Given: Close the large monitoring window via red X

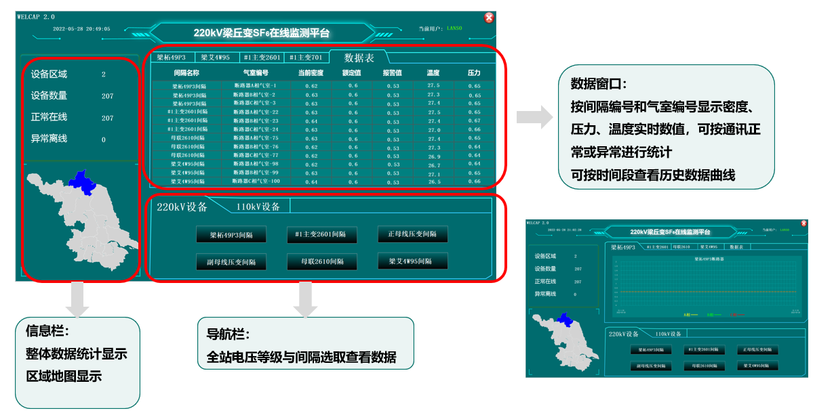Looking at the screenshot, I should 489,18.
